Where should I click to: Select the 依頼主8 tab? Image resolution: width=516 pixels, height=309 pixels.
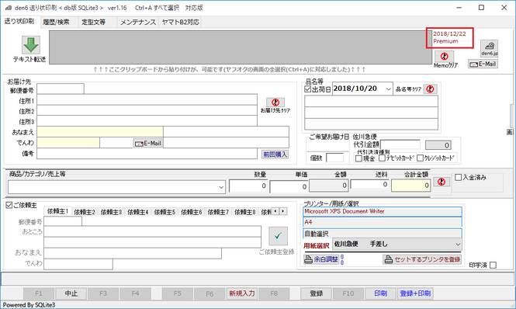[245, 212]
